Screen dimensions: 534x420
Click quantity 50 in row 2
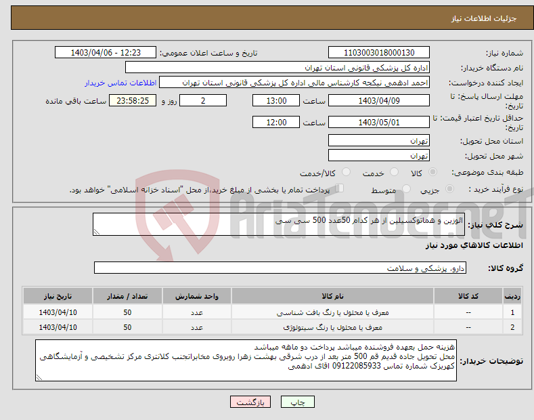(x=127, y=328)
